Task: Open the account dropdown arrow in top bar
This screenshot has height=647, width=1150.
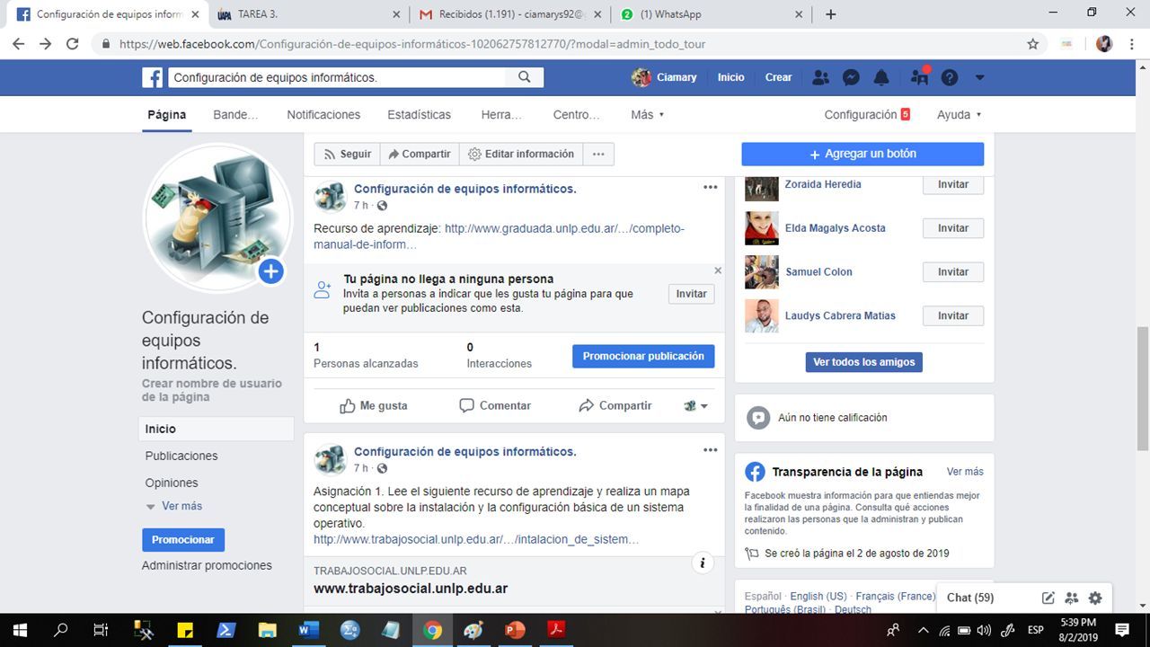Action: pos(980,77)
